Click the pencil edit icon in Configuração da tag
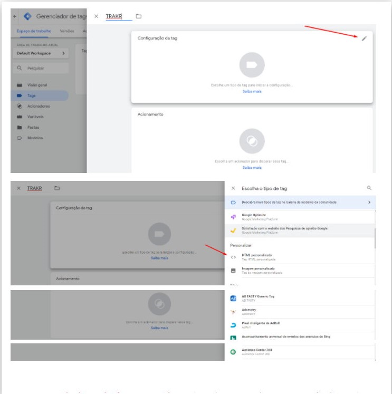This screenshot has width=392, height=394. (364, 39)
